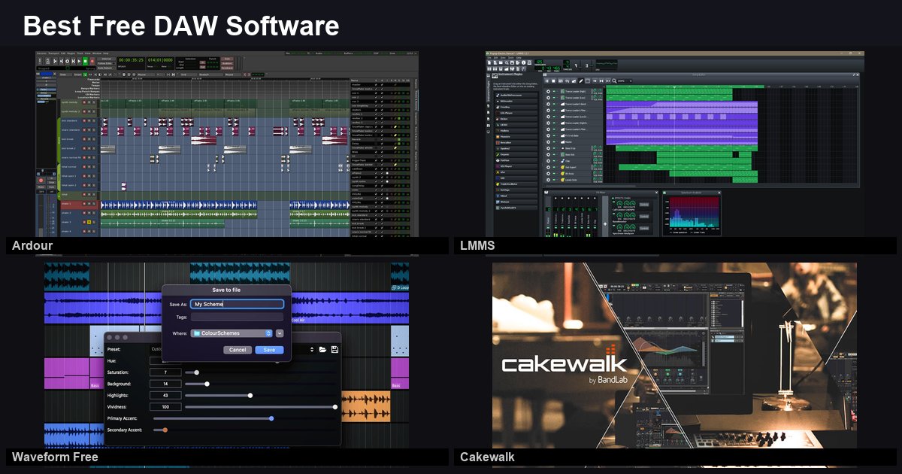The height and width of the screenshot is (474, 902).
Task: Click Save in the Save to file dialog
Action: [x=269, y=349]
